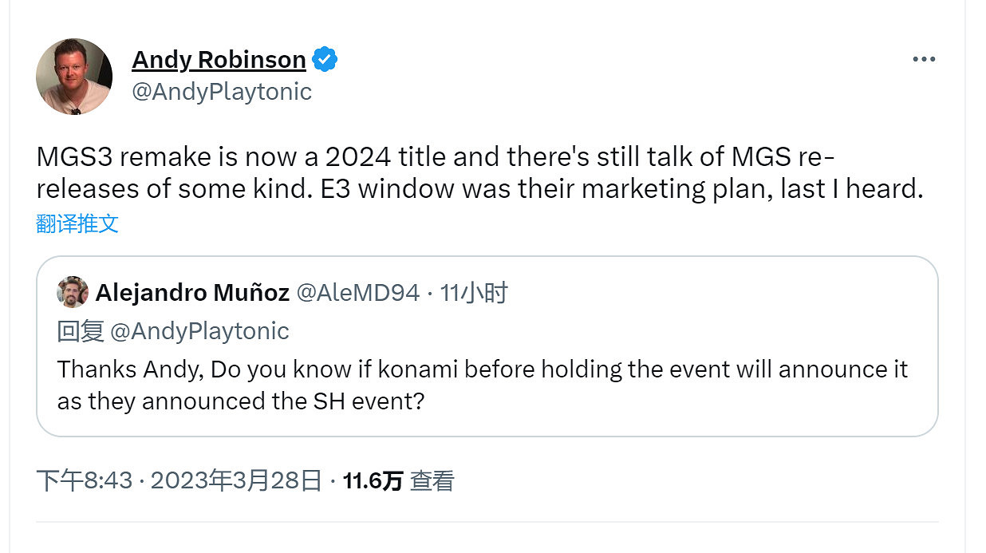Screen dimensions: 986x553
Task: Click the 2023年3月28日 date
Action: (x=236, y=480)
